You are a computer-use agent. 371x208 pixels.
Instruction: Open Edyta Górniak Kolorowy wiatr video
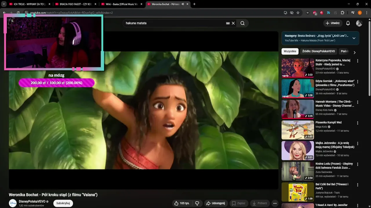click(x=298, y=88)
